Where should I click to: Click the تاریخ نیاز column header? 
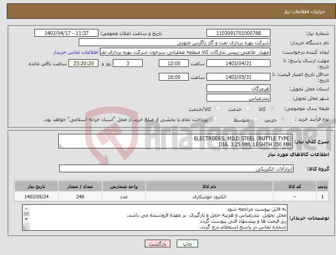37,186
